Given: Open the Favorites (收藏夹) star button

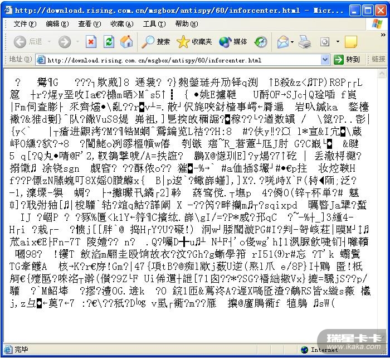Looking at the screenshot, I should click(x=194, y=42).
